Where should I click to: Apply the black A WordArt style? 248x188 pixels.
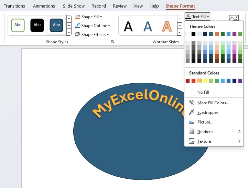(x=128, y=26)
